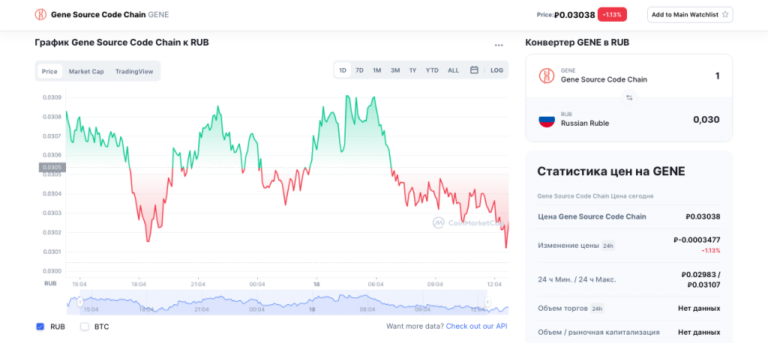Enable the BTC checkbox
This screenshot has height=343, width=768.
85,327
